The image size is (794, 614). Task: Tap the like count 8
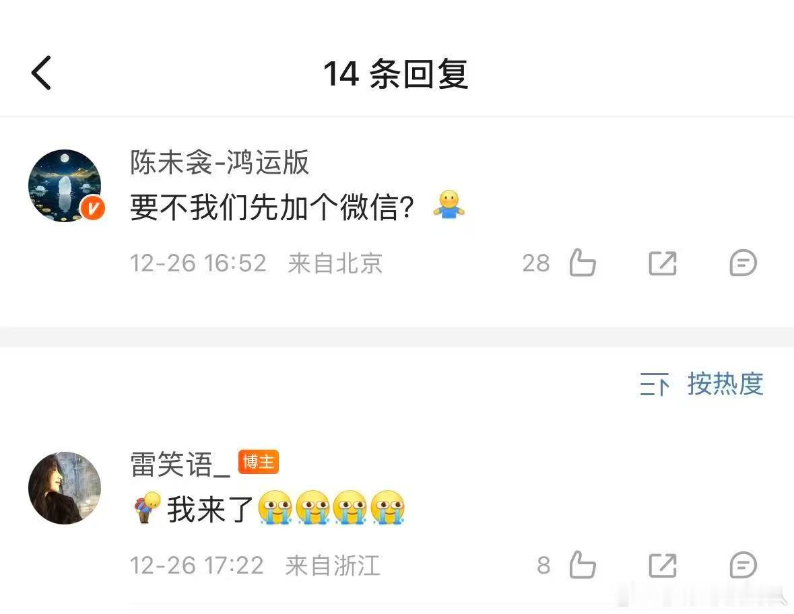tap(543, 566)
